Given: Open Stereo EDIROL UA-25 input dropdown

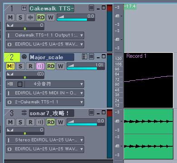Looking at the screenshot, I should point(45,140).
